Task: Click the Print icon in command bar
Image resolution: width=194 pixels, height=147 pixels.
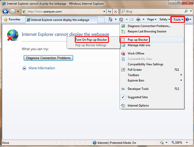Action: click(138, 19)
